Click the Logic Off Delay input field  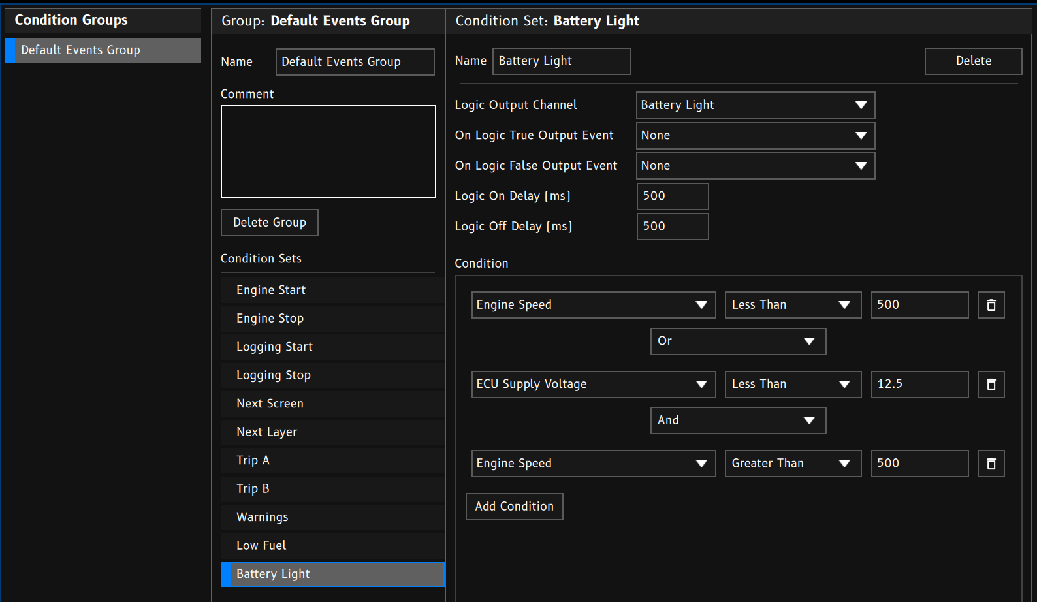[x=673, y=227]
